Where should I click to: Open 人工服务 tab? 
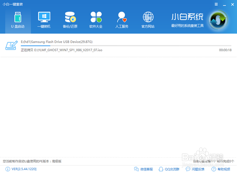pyautogui.click(x=122, y=20)
